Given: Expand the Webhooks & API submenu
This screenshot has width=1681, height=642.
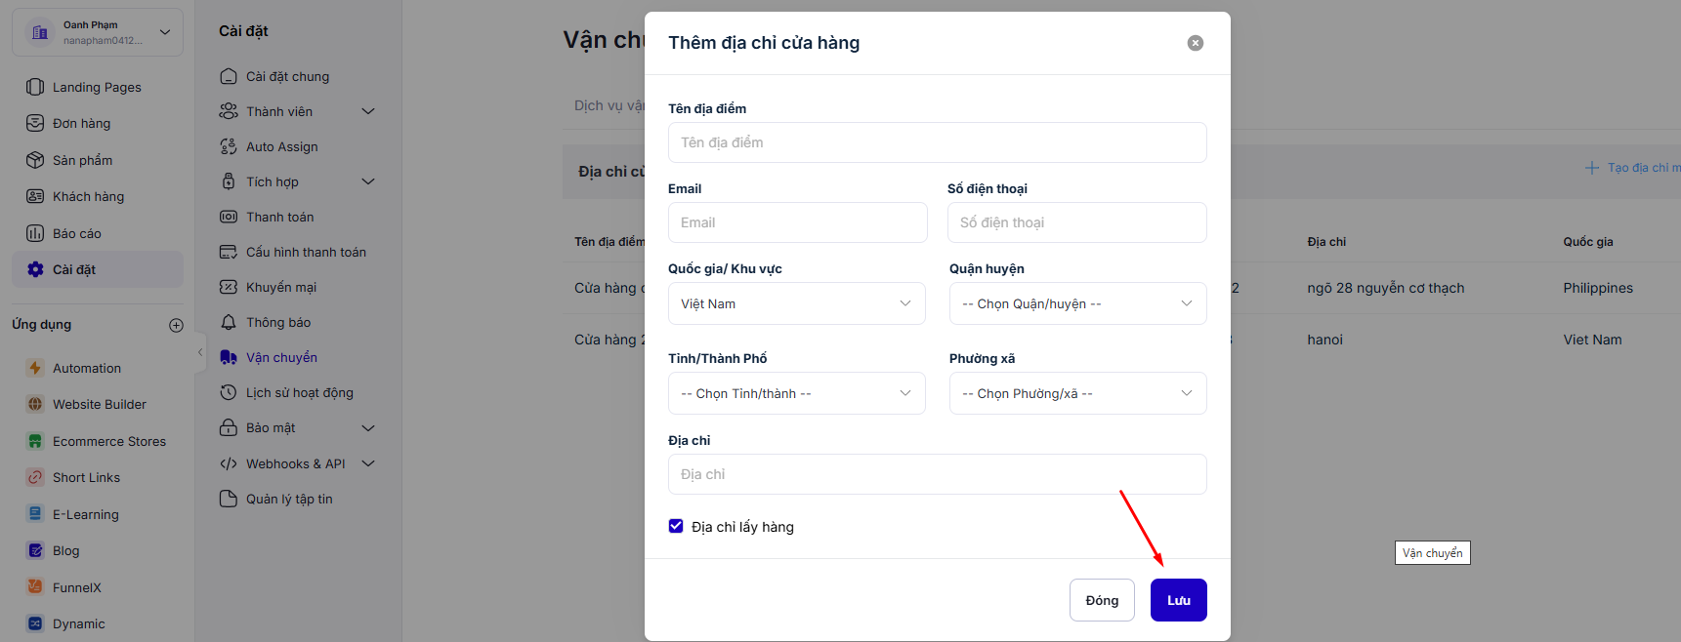Looking at the screenshot, I should coord(368,463).
